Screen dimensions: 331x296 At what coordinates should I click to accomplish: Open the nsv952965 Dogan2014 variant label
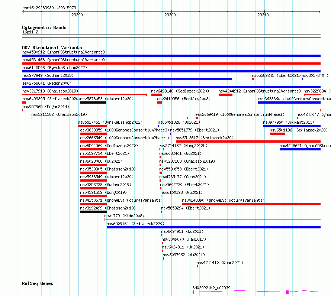46,107
